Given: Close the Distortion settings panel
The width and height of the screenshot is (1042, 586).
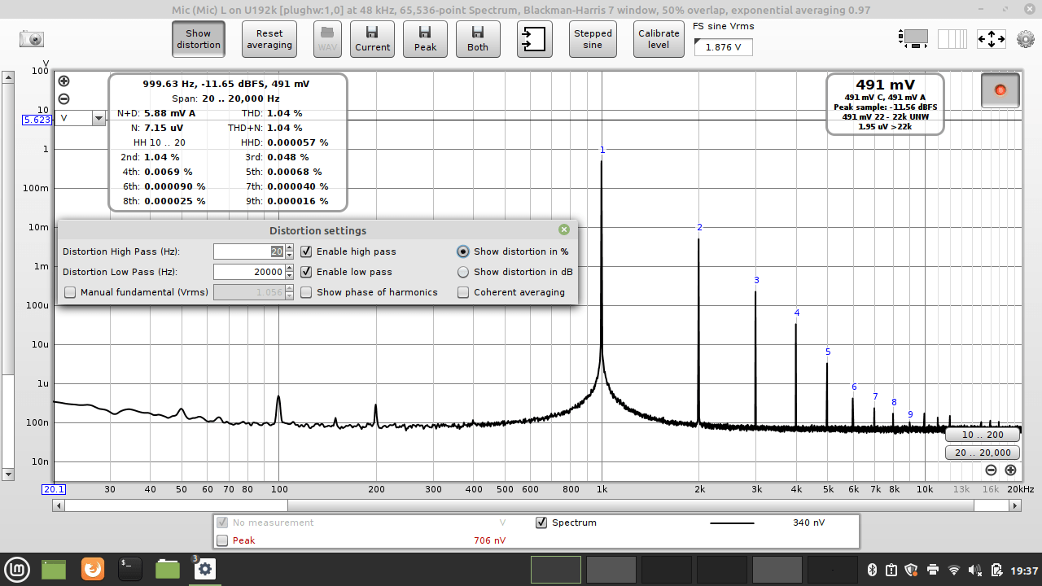Looking at the screenshot, I should pos(564,230).
